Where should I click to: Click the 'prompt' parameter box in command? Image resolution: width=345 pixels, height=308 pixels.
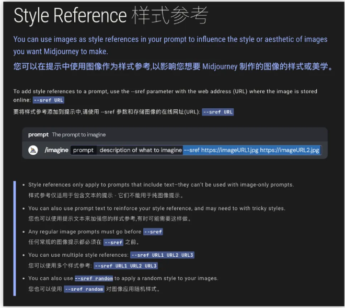[x=83, y=150]
